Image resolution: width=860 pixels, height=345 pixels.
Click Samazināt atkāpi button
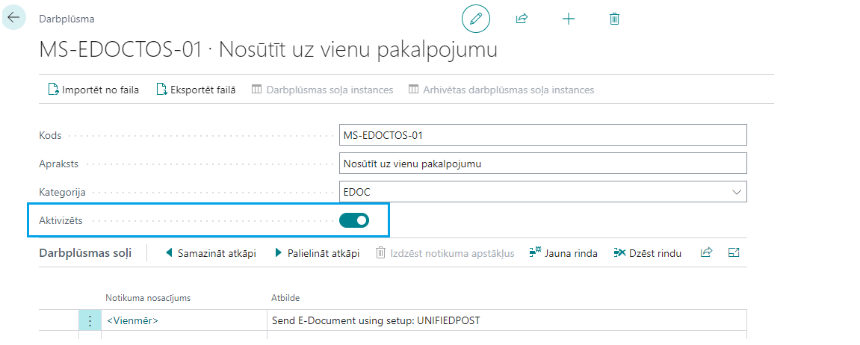[210, 253]
